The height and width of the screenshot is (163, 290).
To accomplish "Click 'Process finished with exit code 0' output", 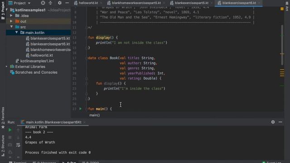I will pyautogui.click(x=58, y=153).
